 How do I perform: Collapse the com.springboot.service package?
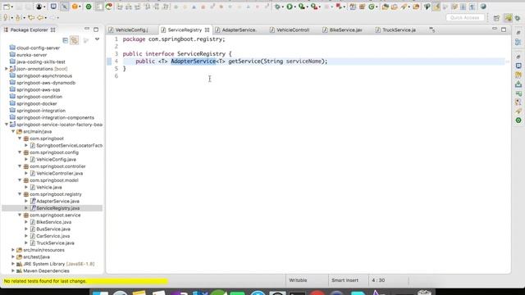[x=20, y=215]
